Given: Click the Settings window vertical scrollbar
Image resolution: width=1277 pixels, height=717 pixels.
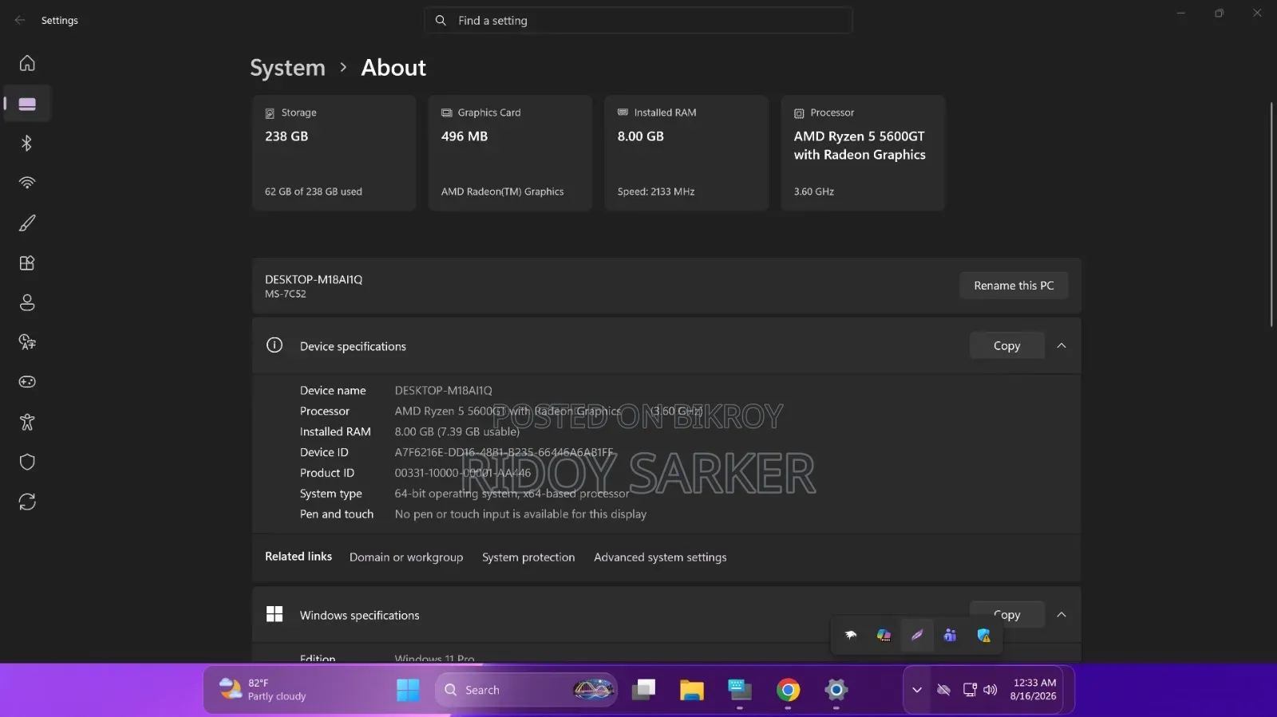Looking at the screenshot, I should point(1271,214).
